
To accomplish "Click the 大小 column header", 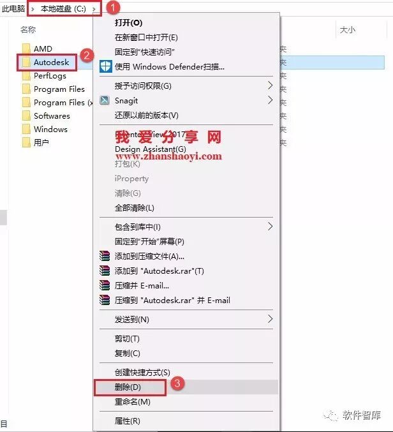I will pyautogui.click(x=347, y=29).
